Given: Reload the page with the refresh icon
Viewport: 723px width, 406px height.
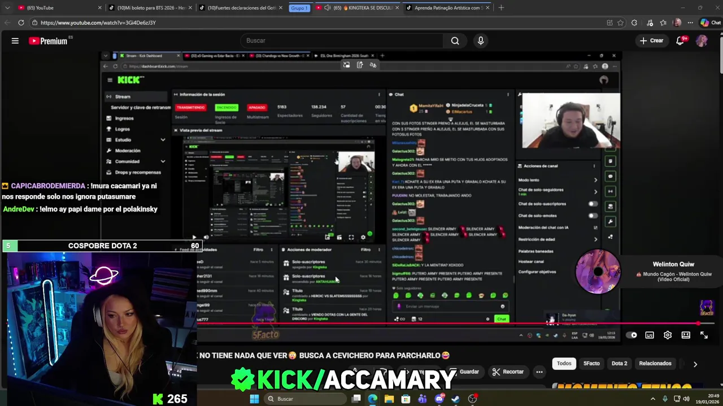Looking at the screenshot, I should click(x=21, y=23).
